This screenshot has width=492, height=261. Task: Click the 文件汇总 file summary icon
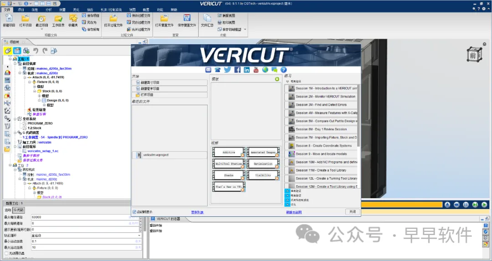tap(207, 18)
